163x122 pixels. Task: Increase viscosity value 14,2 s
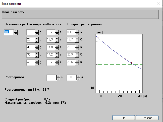click(x=57, y=54)
